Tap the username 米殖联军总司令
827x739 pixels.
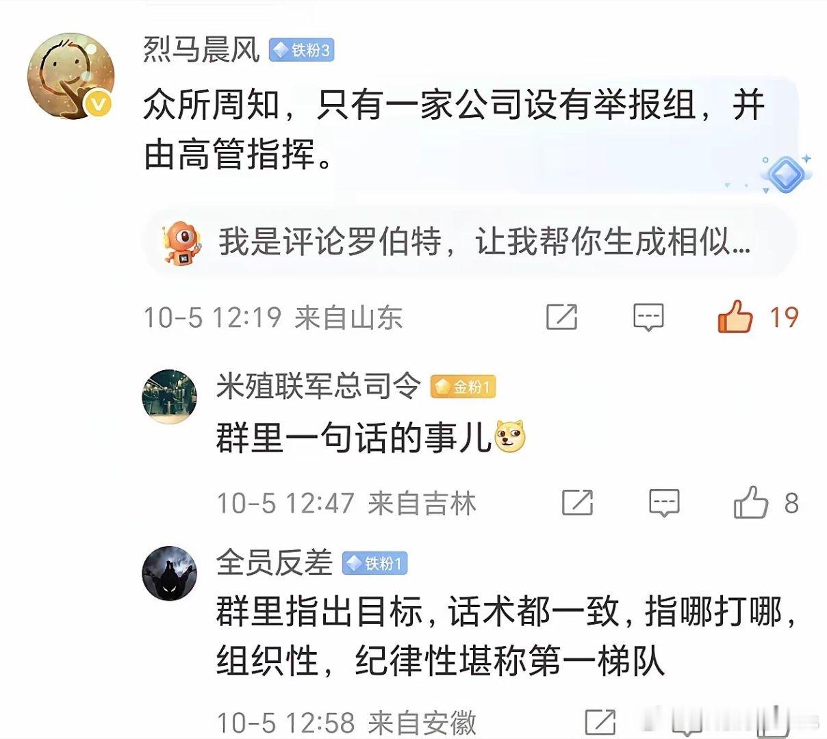coord(318,387)
